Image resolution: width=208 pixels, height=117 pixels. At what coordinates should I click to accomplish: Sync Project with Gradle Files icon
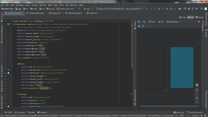pos(189,9)
